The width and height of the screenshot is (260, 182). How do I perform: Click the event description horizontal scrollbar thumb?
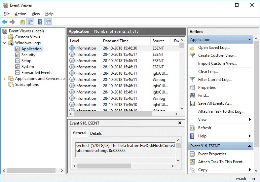pos(104,166)
